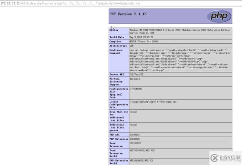Click the 'PHP Extension Build' label
The image size is (242, 165).
119,162
